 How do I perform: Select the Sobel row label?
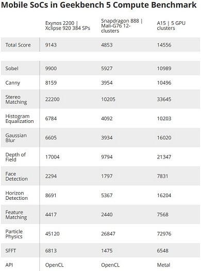point(12,69)
